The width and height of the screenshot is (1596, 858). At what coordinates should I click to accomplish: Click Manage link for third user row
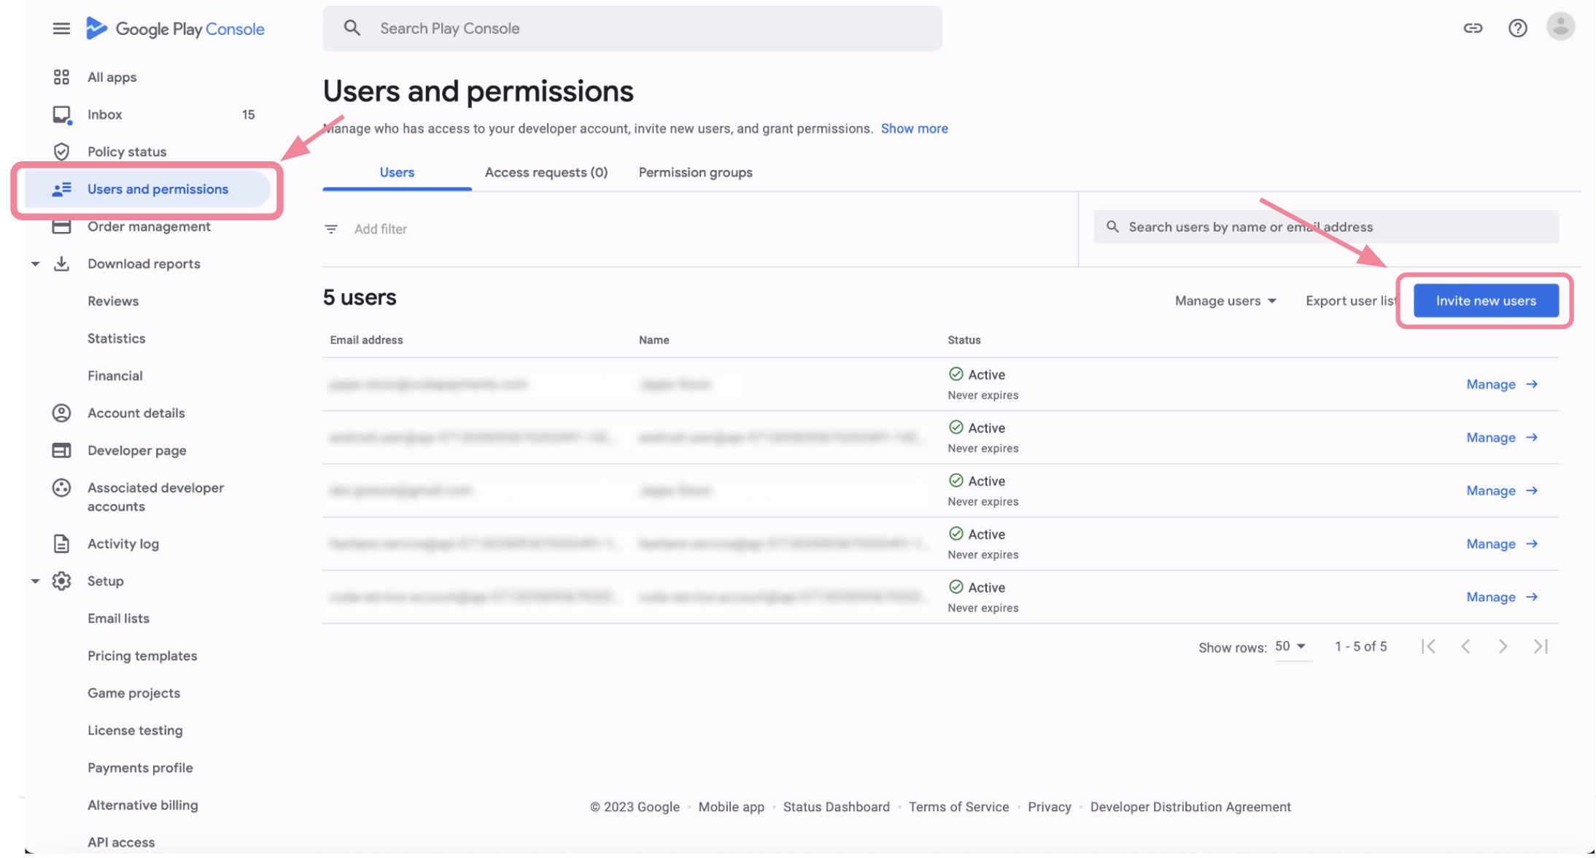click(1502, 491)
